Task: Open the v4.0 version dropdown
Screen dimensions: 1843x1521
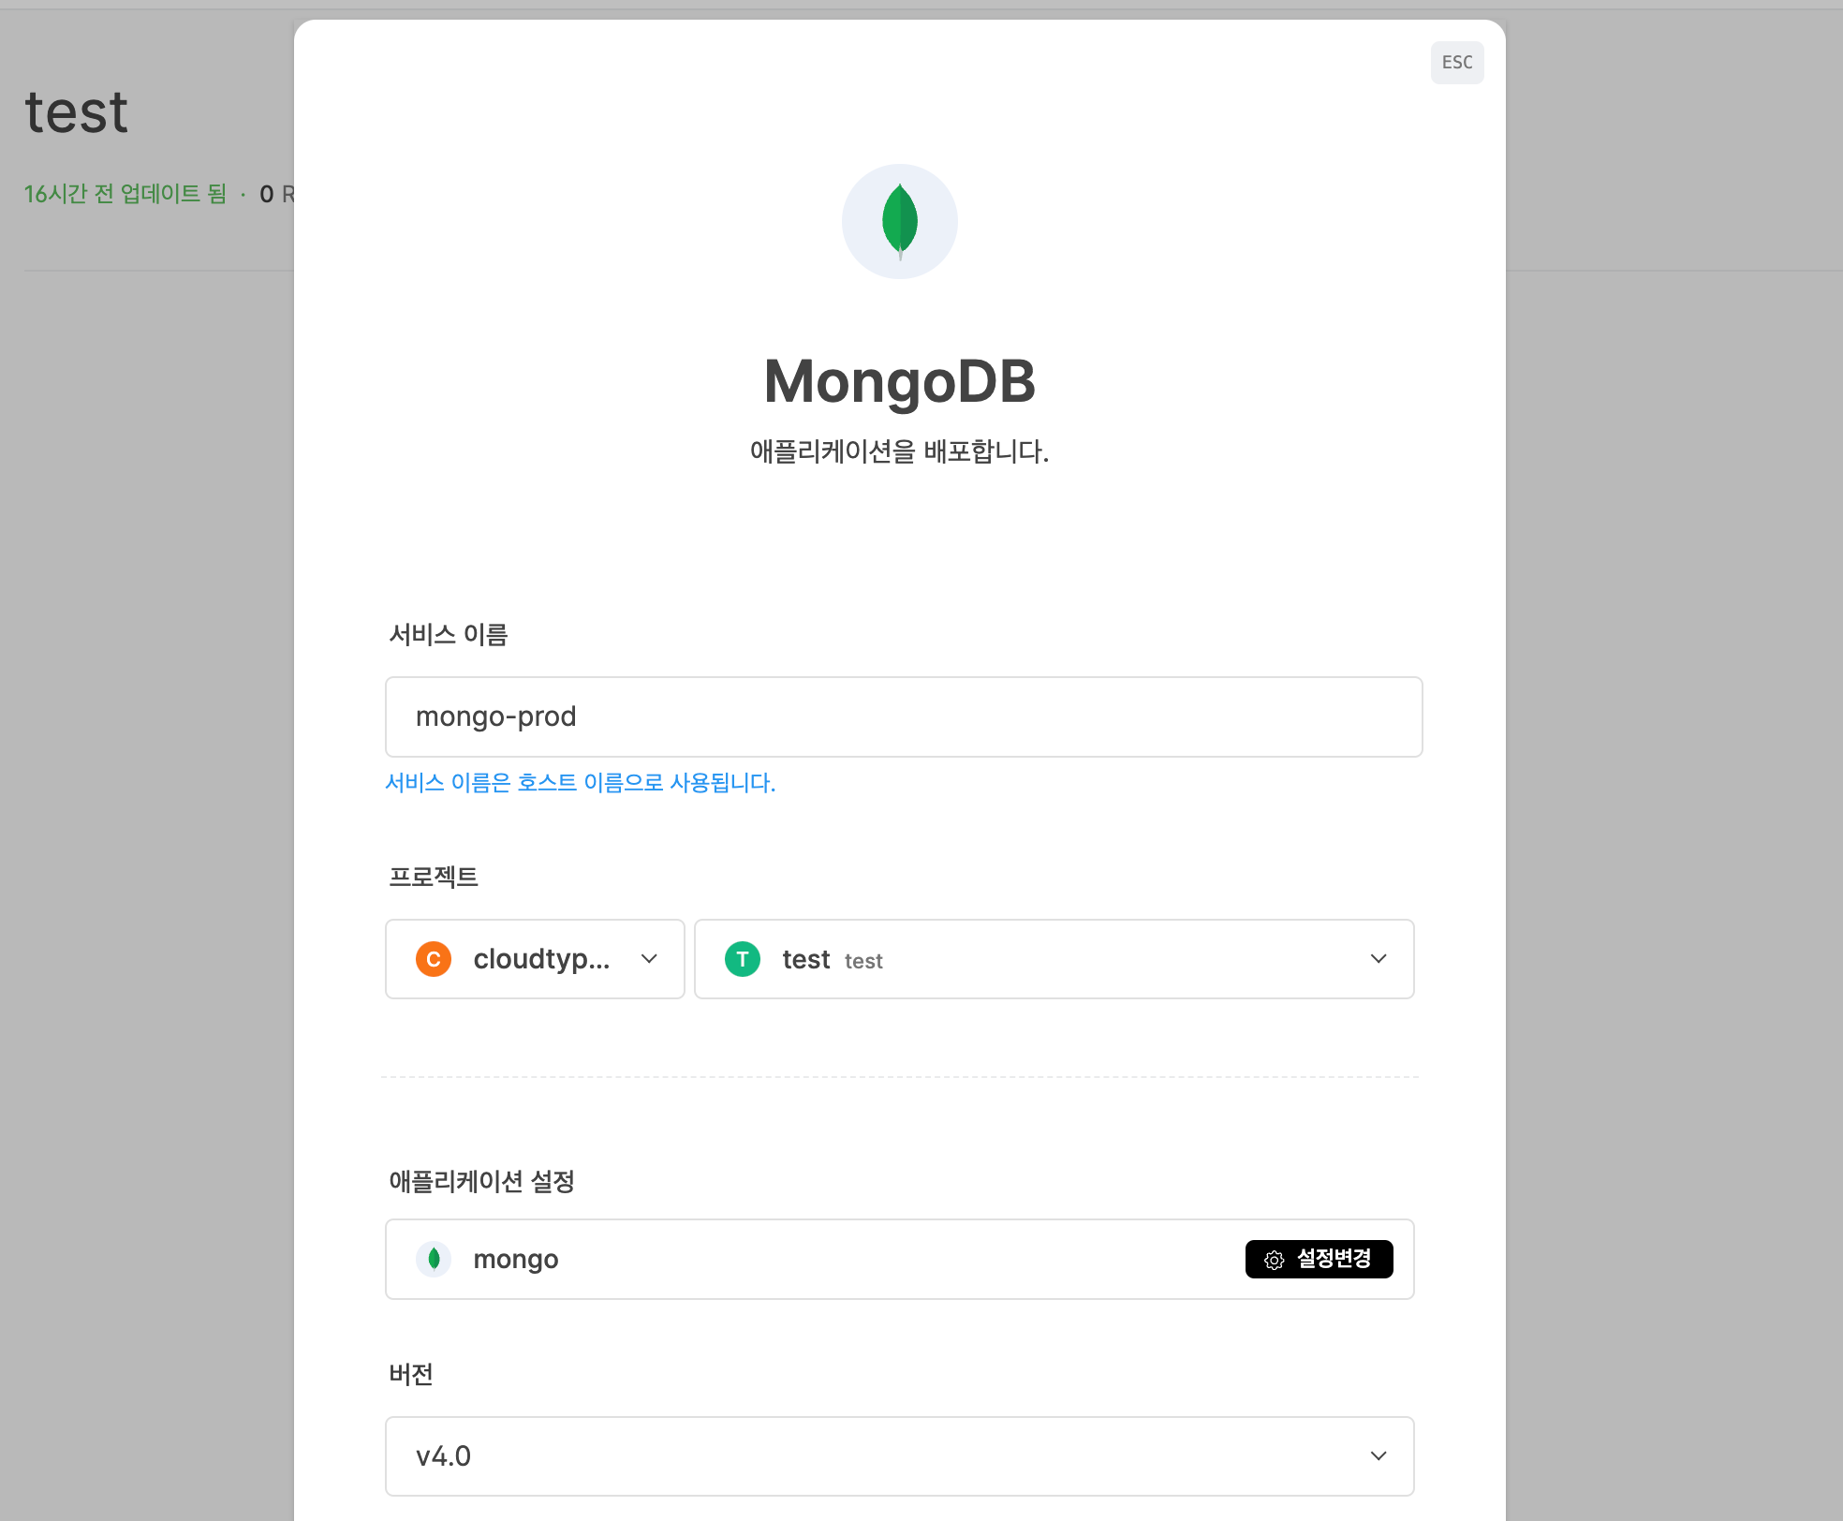Action: coord(899,1456)
